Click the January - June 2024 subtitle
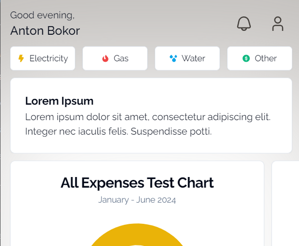Screen dimensions: 299x246 tap(137, 200)
